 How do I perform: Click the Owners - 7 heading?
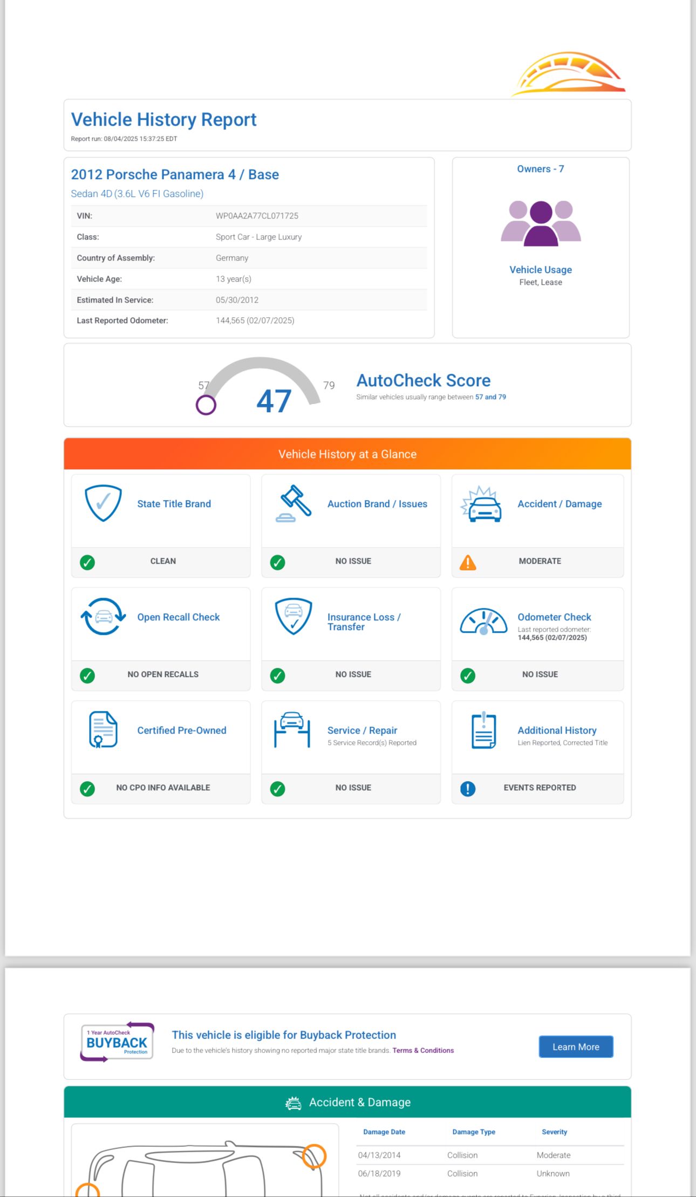(541, 169)
